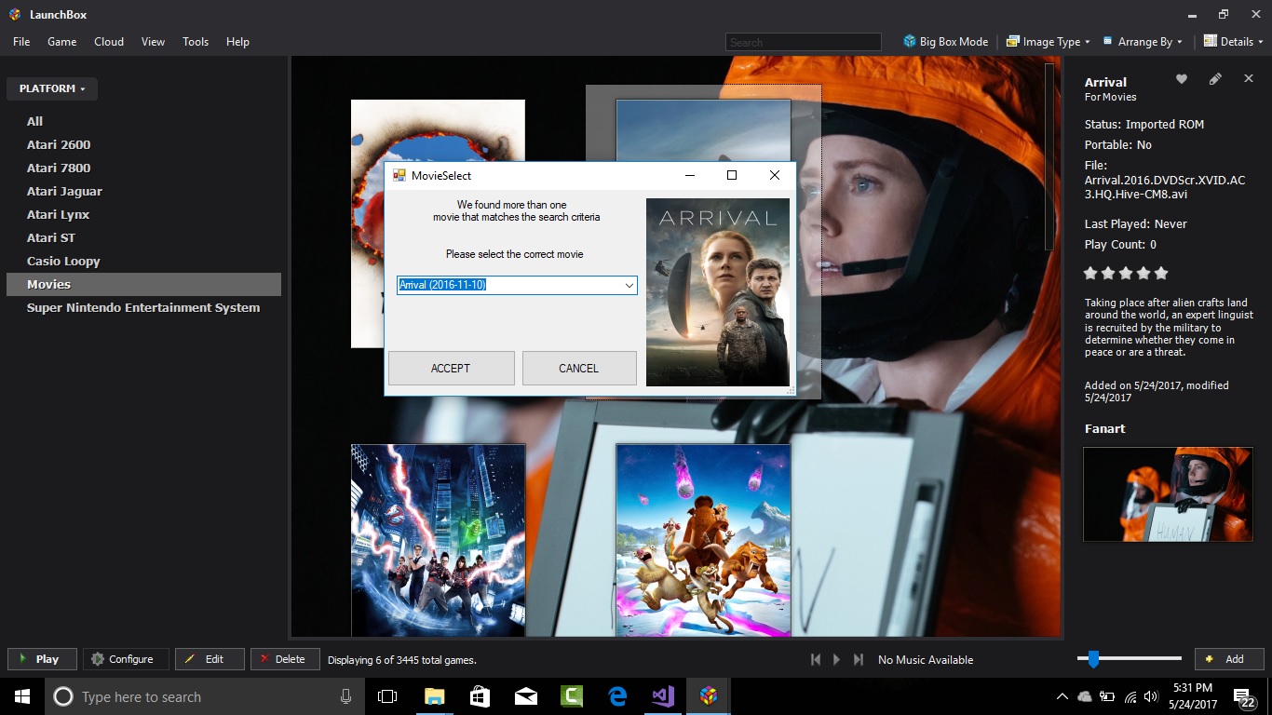Click the game grid vertical scrollbar
The width and height of the screenshot is (1272, 715).
click(1049, 156)
